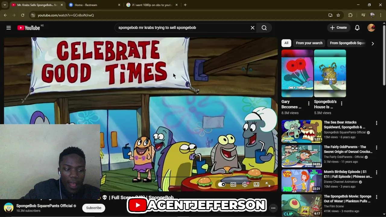Click the browser address bar URL

pyautogui.click(x=66, y=15)
